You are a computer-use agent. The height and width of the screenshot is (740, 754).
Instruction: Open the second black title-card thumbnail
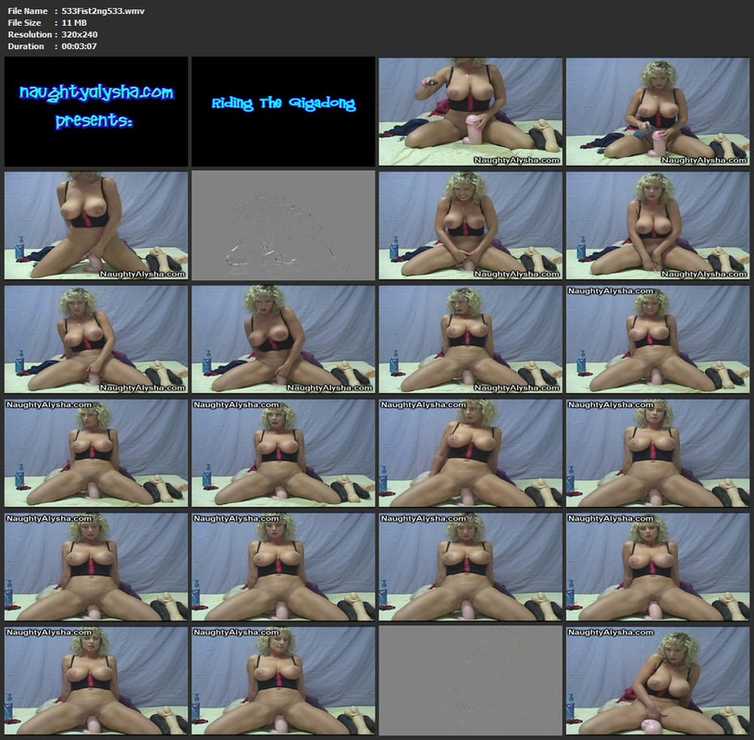tap(283, 112)
